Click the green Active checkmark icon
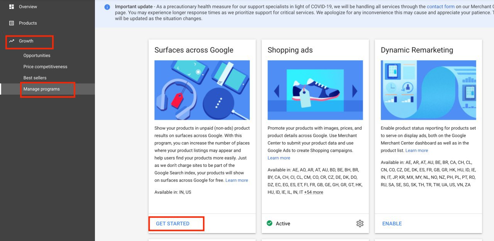 coord(270,223)
